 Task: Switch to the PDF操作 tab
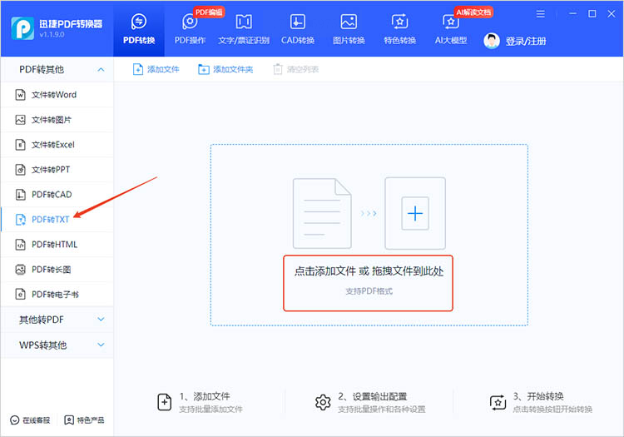[x=190, y=28]
